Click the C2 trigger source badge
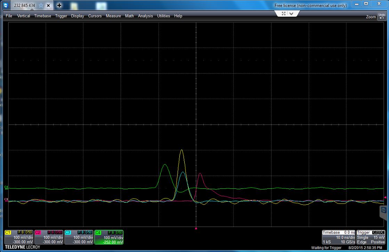389x252 pixels. [375, 233]
